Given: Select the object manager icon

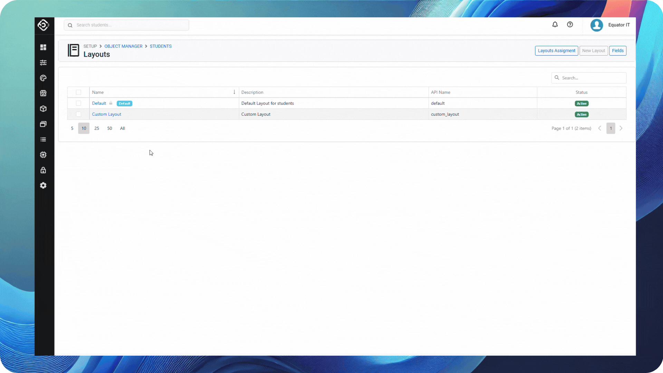Looking at the screenshot, I should (x=43, y=108).
